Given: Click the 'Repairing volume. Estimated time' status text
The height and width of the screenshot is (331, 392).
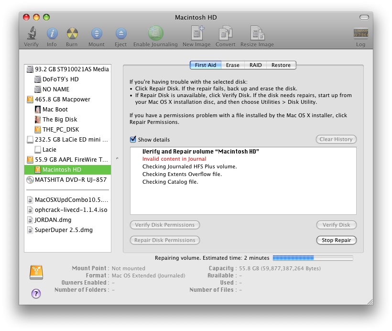Looking at the screenshot, I should coord(212,258).
